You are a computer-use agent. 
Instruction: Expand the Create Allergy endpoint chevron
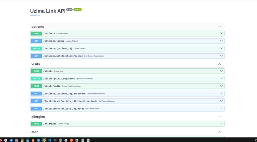(x=221, y=124)
